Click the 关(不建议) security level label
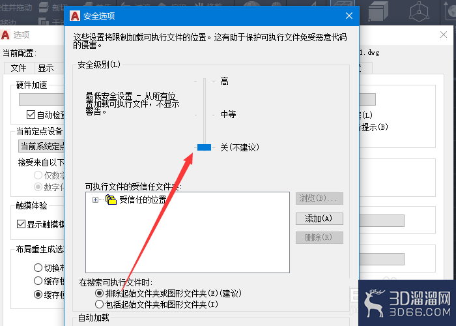This screenshot has width=456, height=326. [x=240, y=147]
